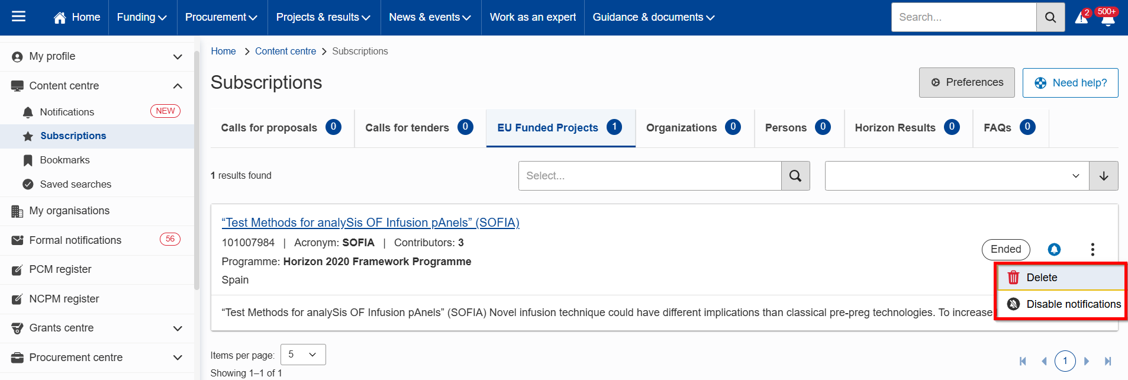
Task: Select the EU Funded Projects tab
Action: [560, 128]
